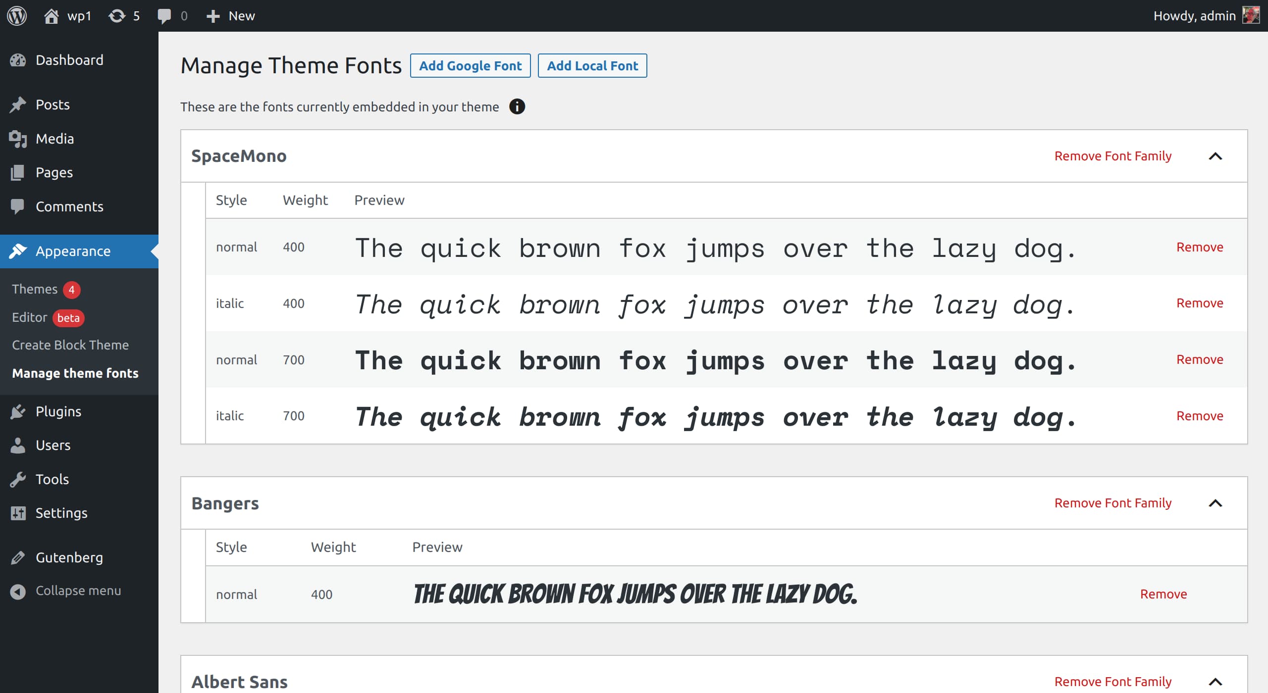Open the Plugins menu
The image size is (1268, 693).
(x=58, y=411)
